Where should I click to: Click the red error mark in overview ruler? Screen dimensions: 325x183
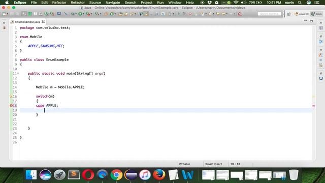click(314, 106)
